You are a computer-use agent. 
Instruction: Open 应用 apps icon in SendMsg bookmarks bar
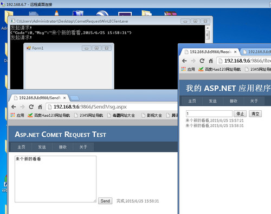[17, 115]
